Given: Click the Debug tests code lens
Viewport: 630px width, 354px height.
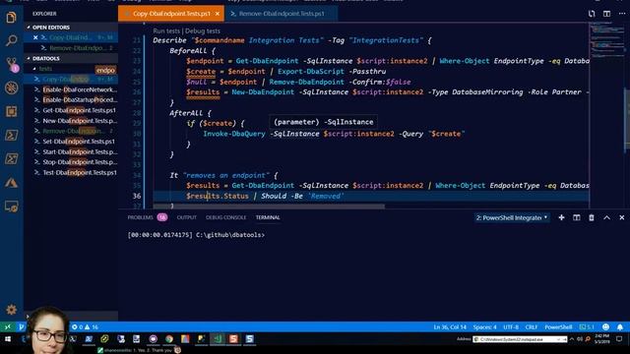Looking at the screenshot, I should [x=203, y=30].
